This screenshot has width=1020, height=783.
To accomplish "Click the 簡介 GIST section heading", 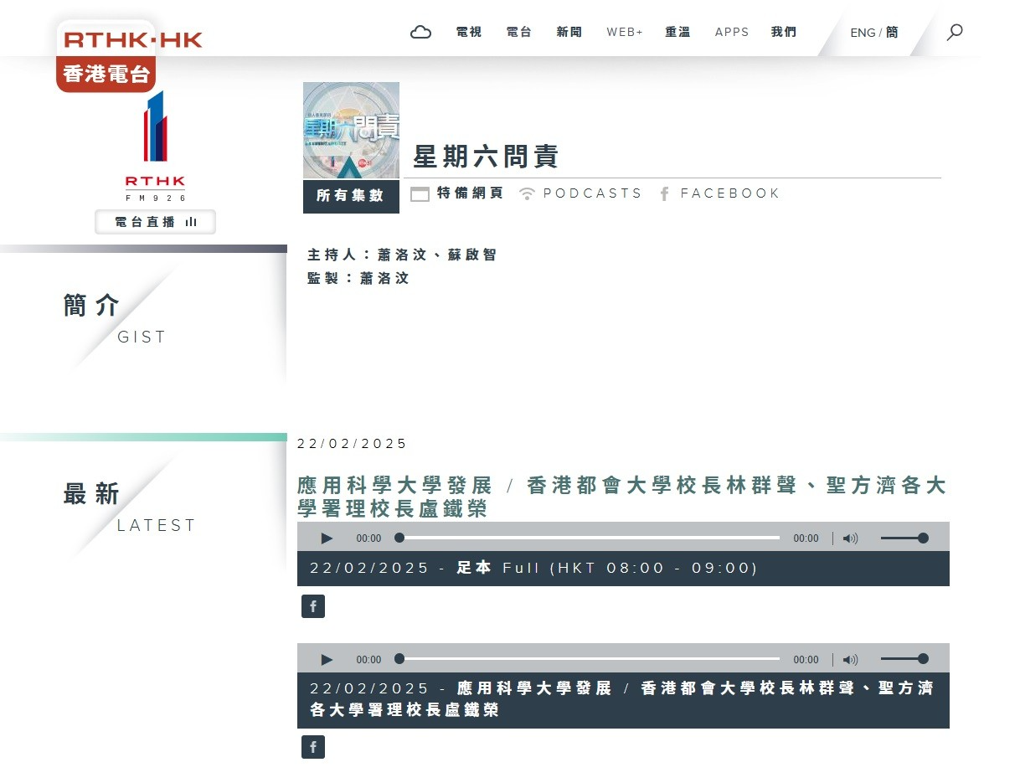I will pyautogui.click(x=113, y=318).
